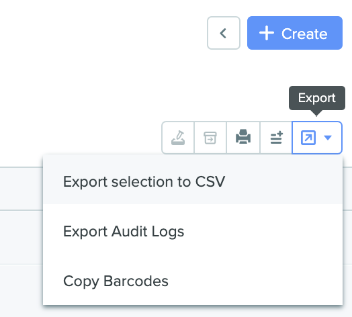
Task: Click the plus icon on Create
Action: [267, 33]
